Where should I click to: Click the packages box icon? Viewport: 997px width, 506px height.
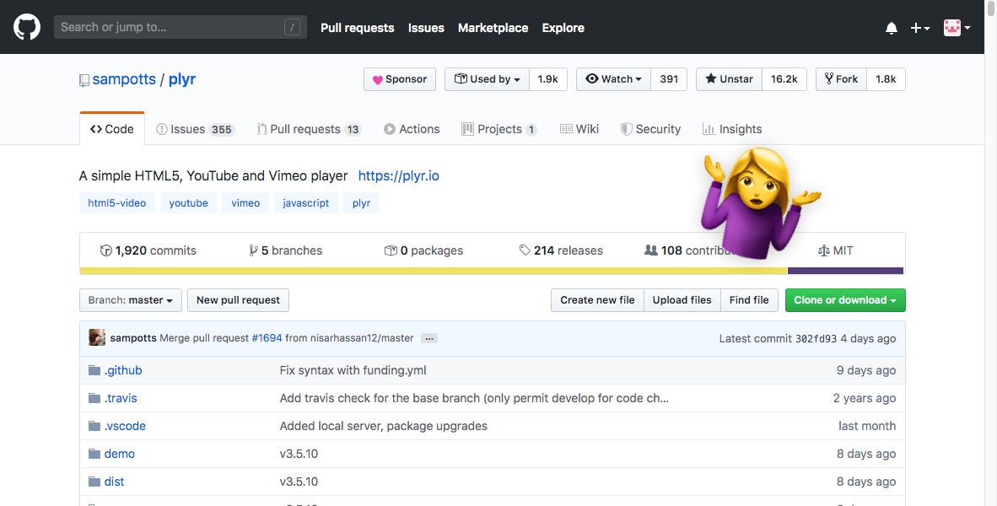click(x=391, y=250)
